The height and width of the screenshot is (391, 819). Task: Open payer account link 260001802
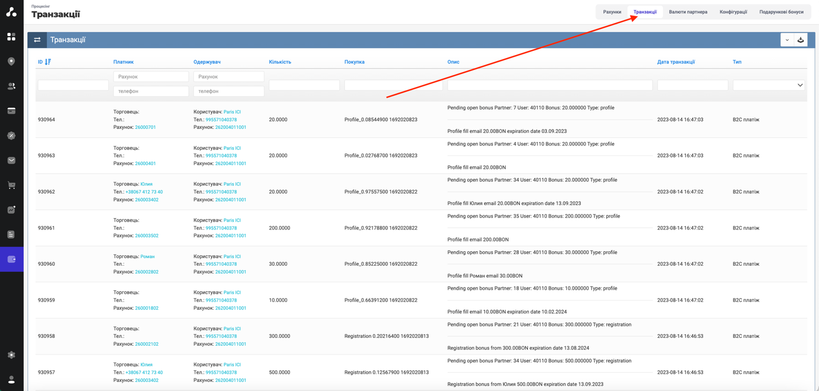[x=147, y=308]
